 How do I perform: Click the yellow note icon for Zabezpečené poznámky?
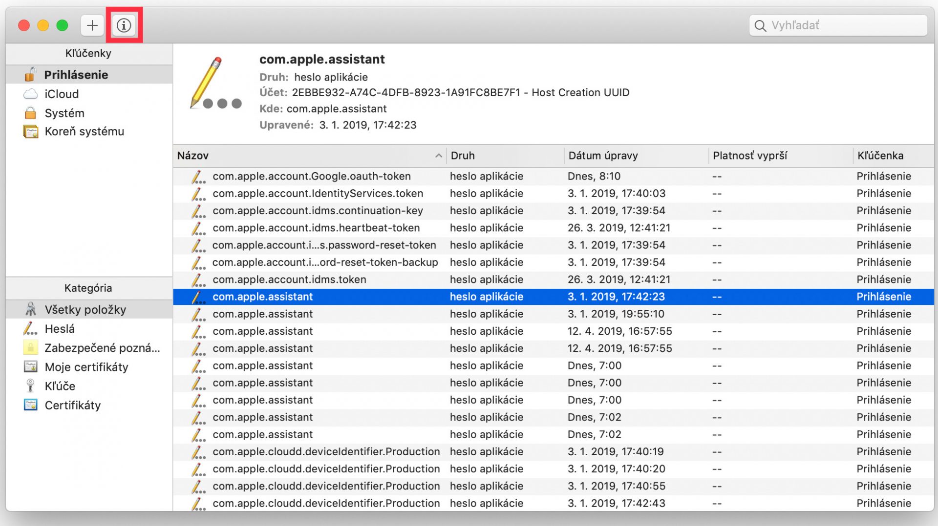click(30, 347)
